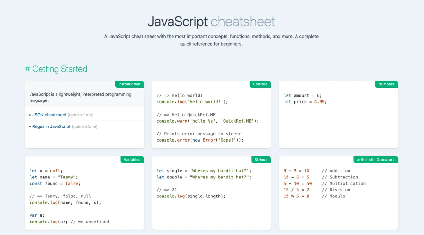Click the 'const found = false' line
The height and width of the screenshot is (235, 424).
coord(55,183)
